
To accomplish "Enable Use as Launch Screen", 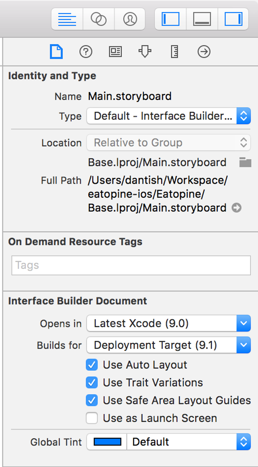I will coord(92,418).
